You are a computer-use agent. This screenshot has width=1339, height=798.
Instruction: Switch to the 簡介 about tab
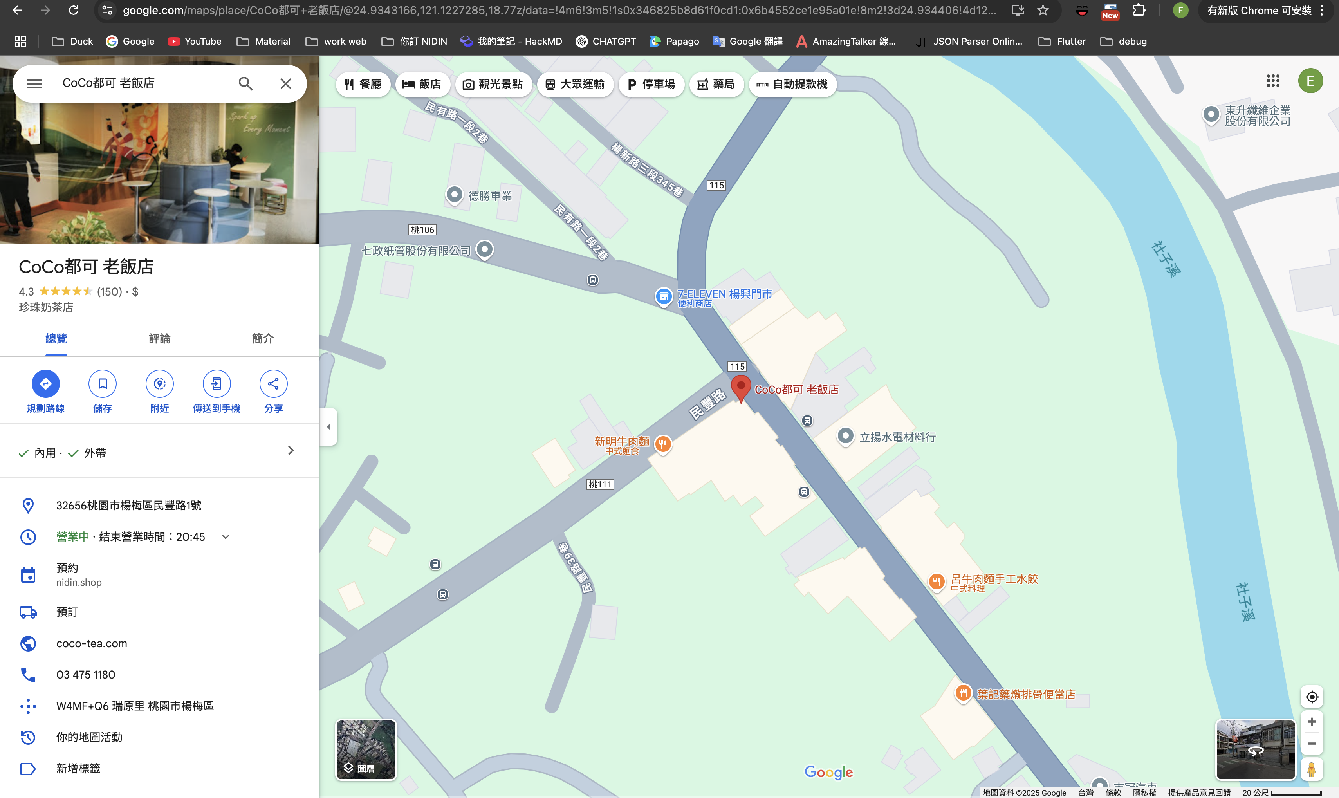[263, 338]
